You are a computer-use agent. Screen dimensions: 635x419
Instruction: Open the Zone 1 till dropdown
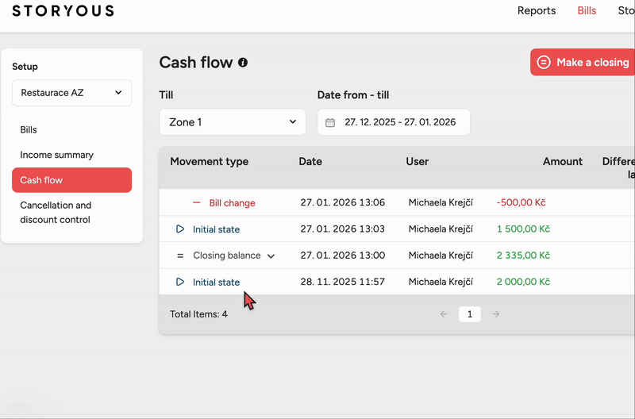click(232, 122)
